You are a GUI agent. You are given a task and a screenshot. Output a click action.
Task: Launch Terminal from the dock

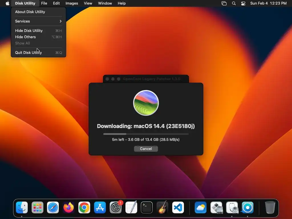(x=147, y=207)
